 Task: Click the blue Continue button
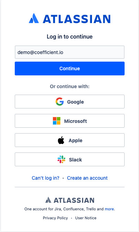coord(70,68)
